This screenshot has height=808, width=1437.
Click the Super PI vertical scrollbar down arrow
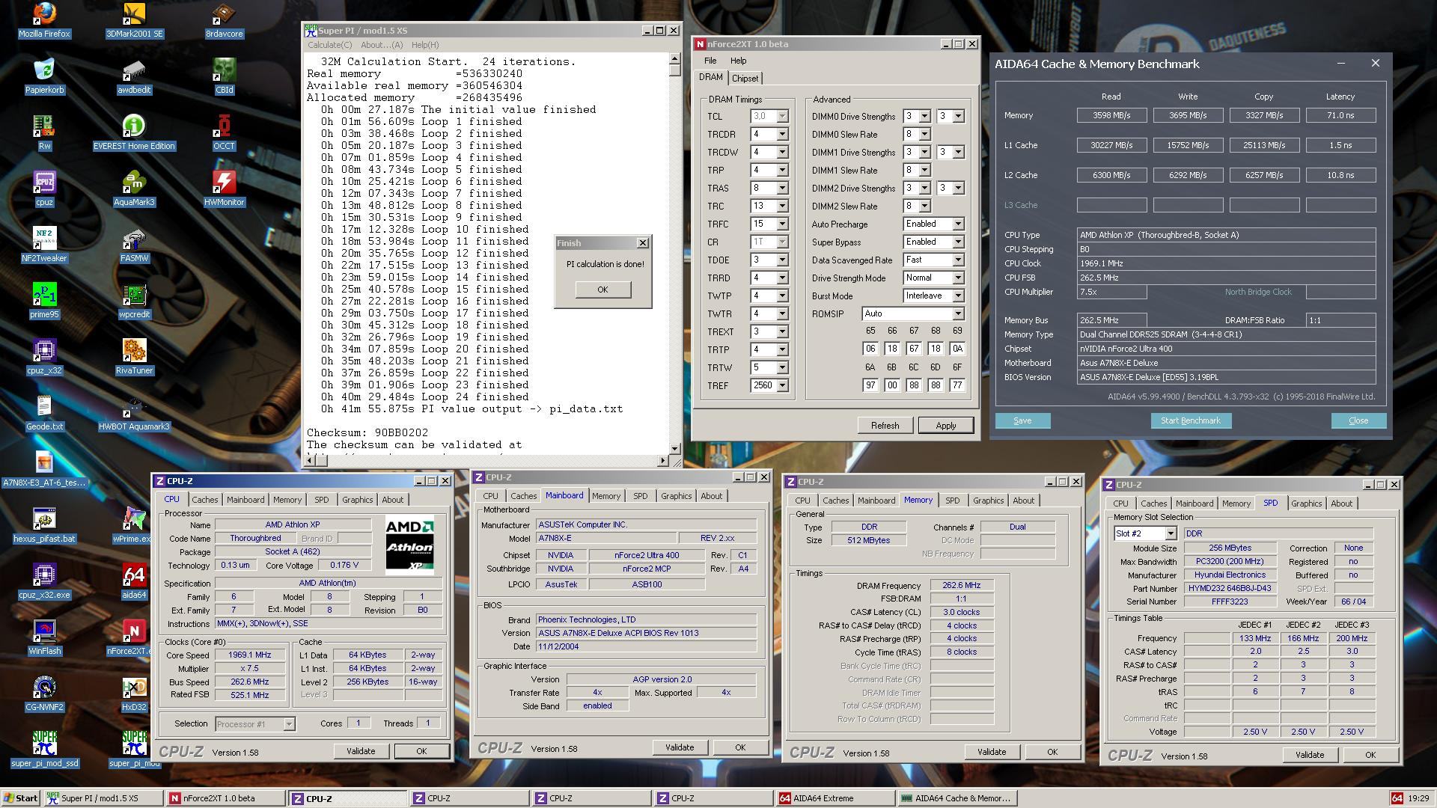[x=674, y=448]
